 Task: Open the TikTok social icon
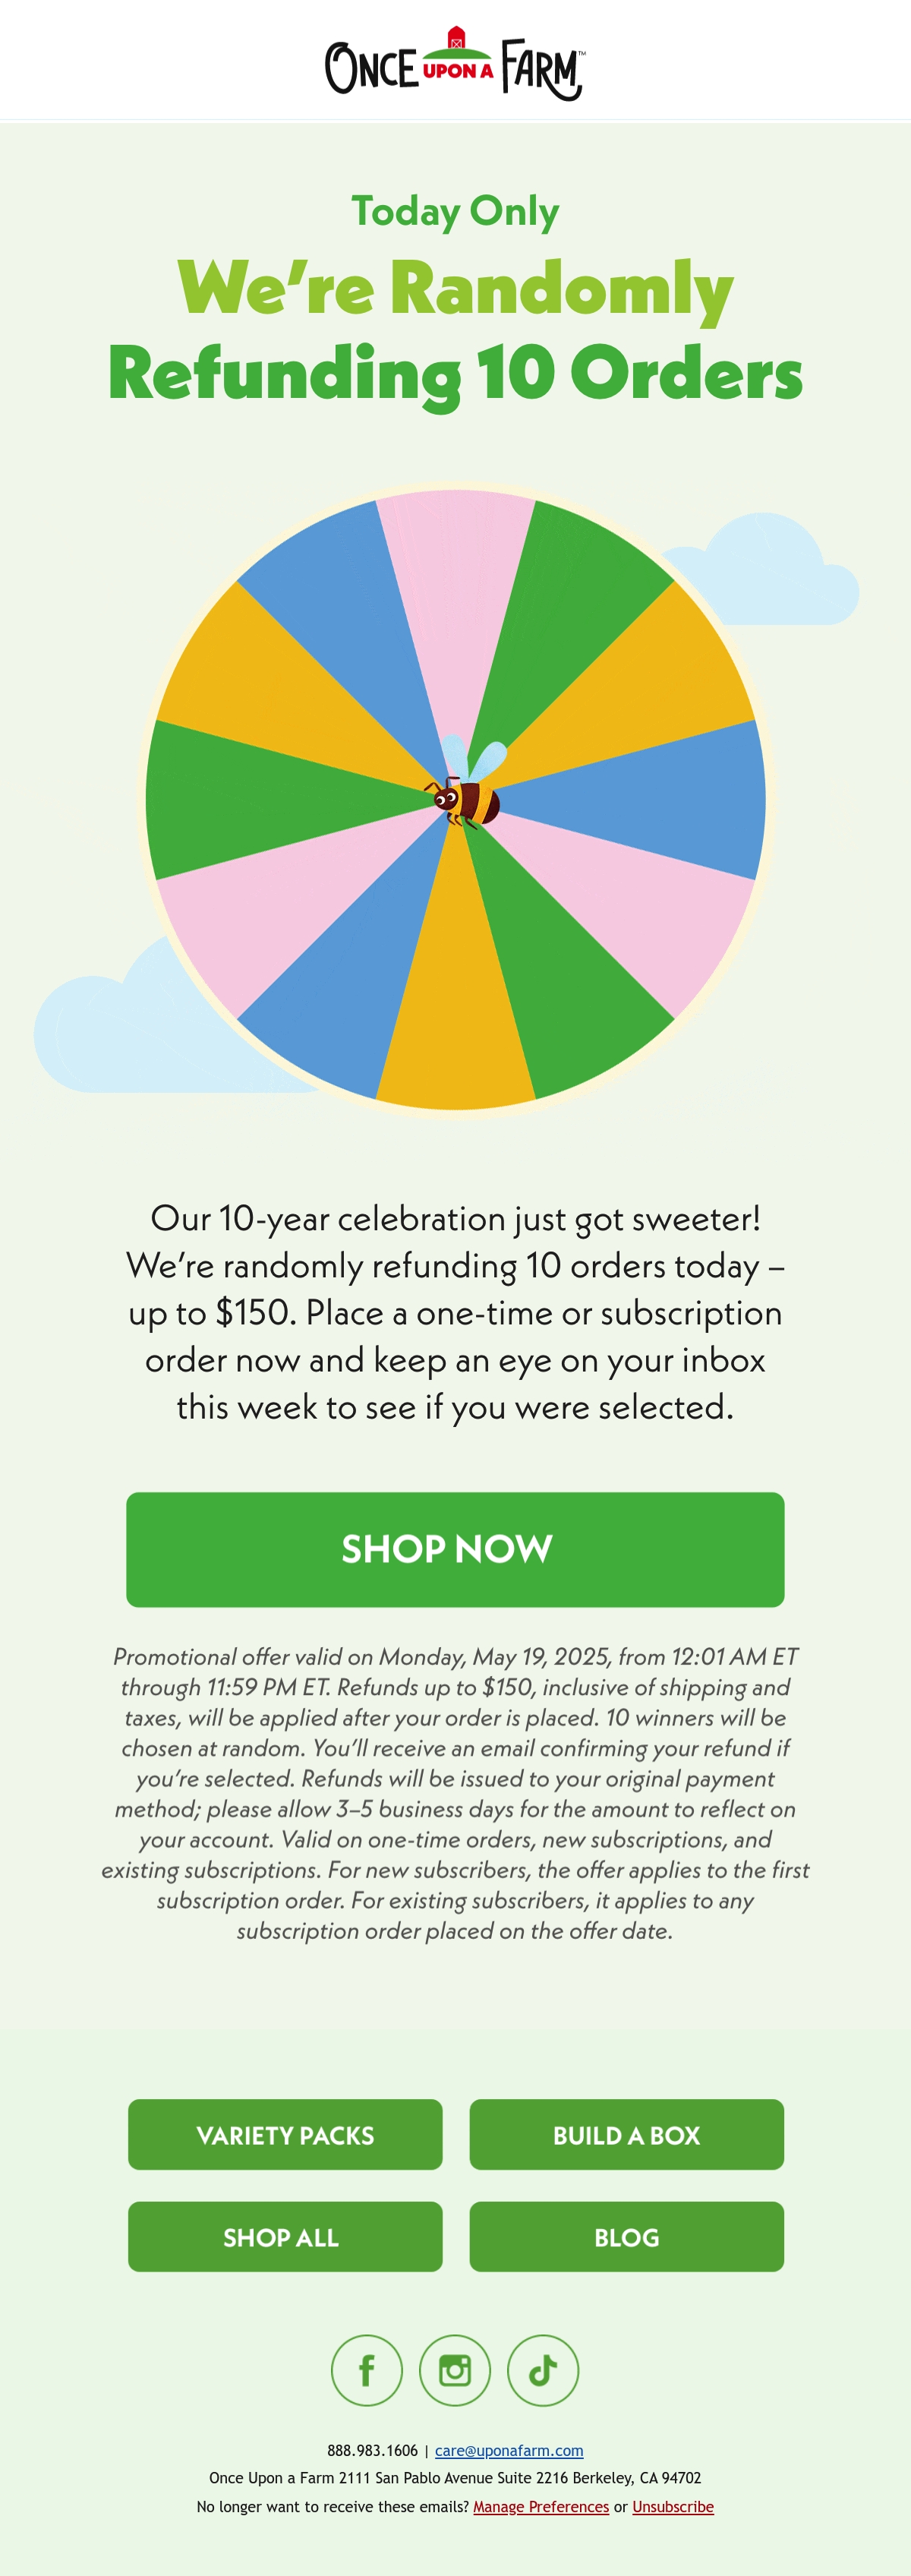543,2370
